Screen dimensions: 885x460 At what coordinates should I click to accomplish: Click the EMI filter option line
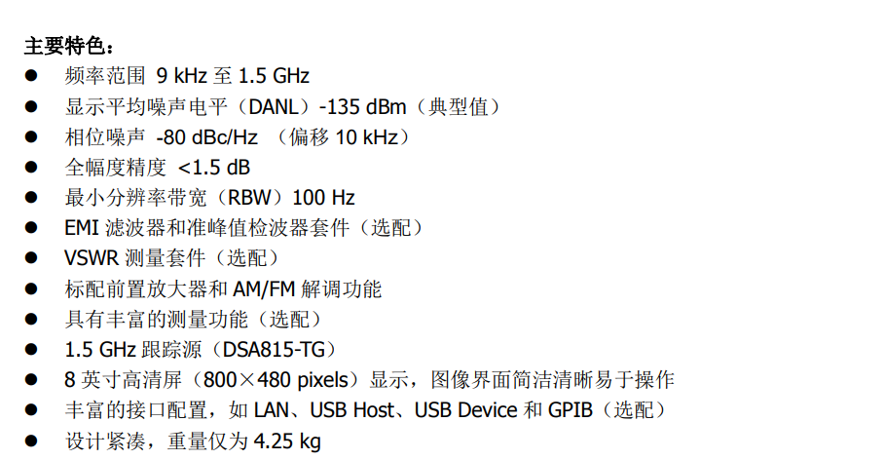[x=244, y=228]
